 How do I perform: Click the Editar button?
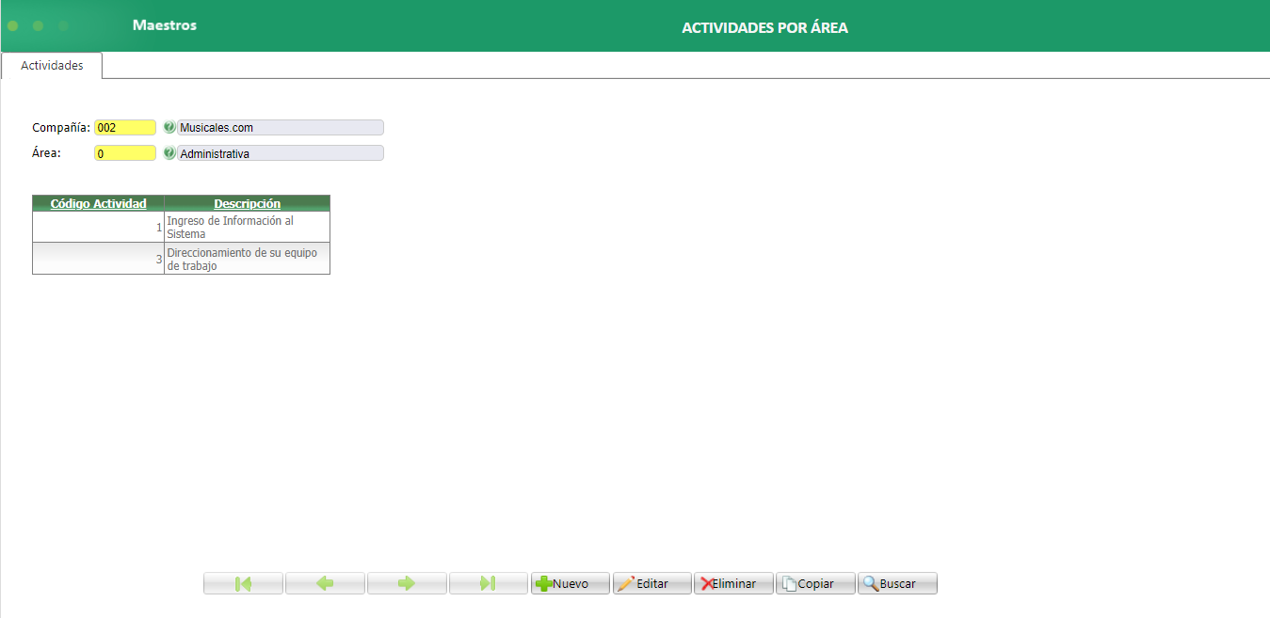[x=652, y=583]
